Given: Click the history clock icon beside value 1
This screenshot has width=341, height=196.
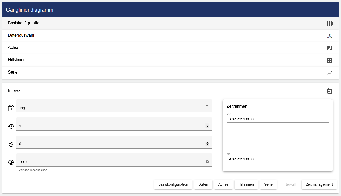Looking at the screenshot, I should pyautogui.click(x=11, y=126).
